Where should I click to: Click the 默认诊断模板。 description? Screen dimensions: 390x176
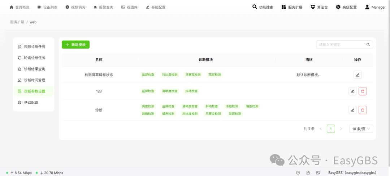[308, 75]
